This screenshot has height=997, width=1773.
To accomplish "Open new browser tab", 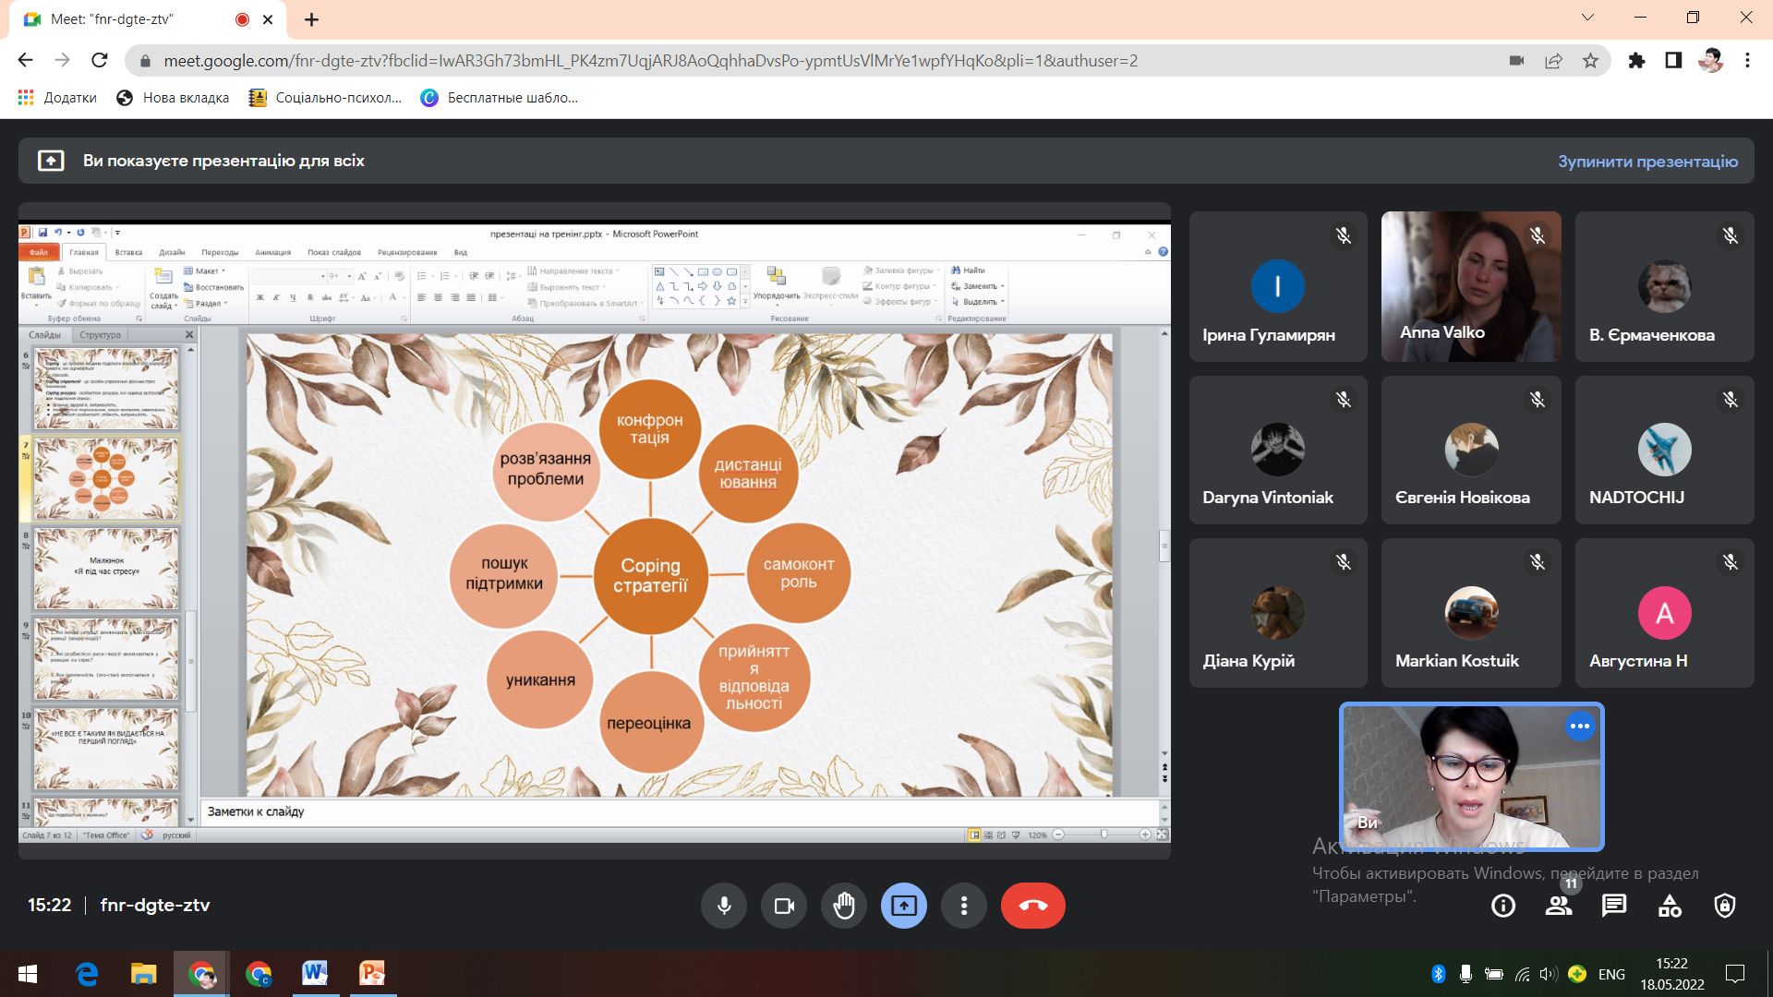I will [x=312, y=19].
